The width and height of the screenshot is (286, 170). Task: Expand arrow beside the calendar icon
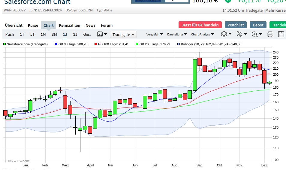point(105,34)
